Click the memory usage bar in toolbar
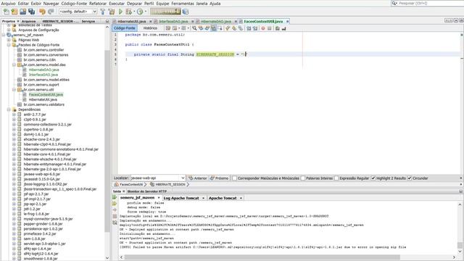 (165, 12)
